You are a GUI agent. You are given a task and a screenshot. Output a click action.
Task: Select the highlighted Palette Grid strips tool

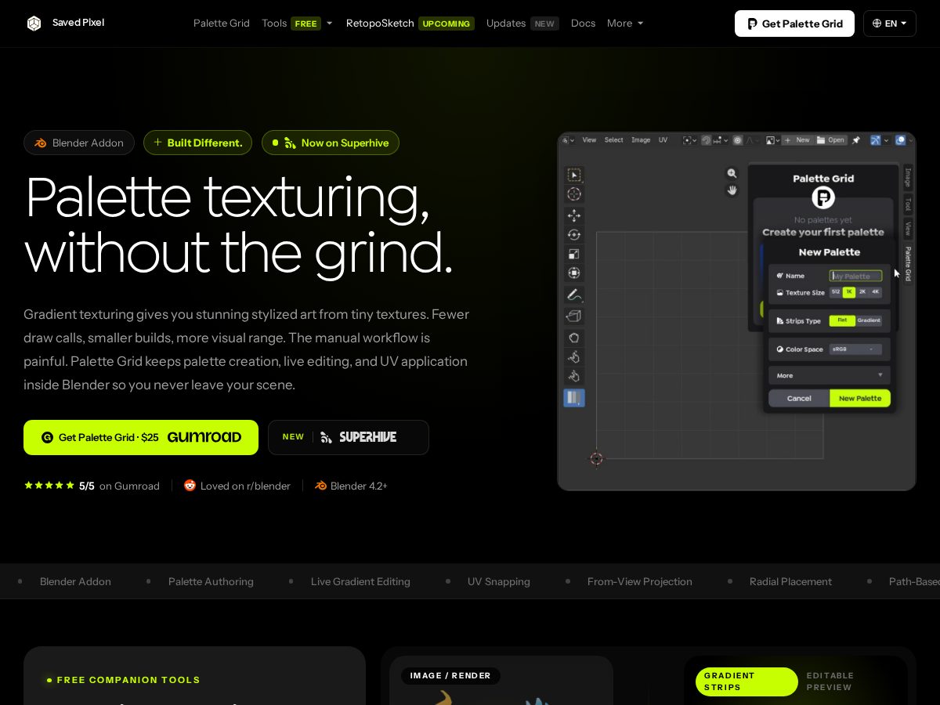point(574,398)
